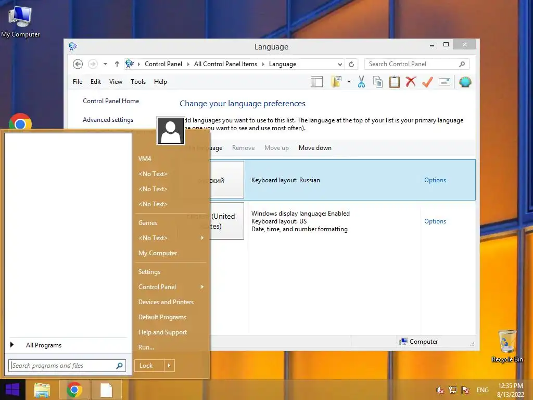Click the globe shell toolbar icon
This screenshot has height=400, width=533.
tap(465, 82)
